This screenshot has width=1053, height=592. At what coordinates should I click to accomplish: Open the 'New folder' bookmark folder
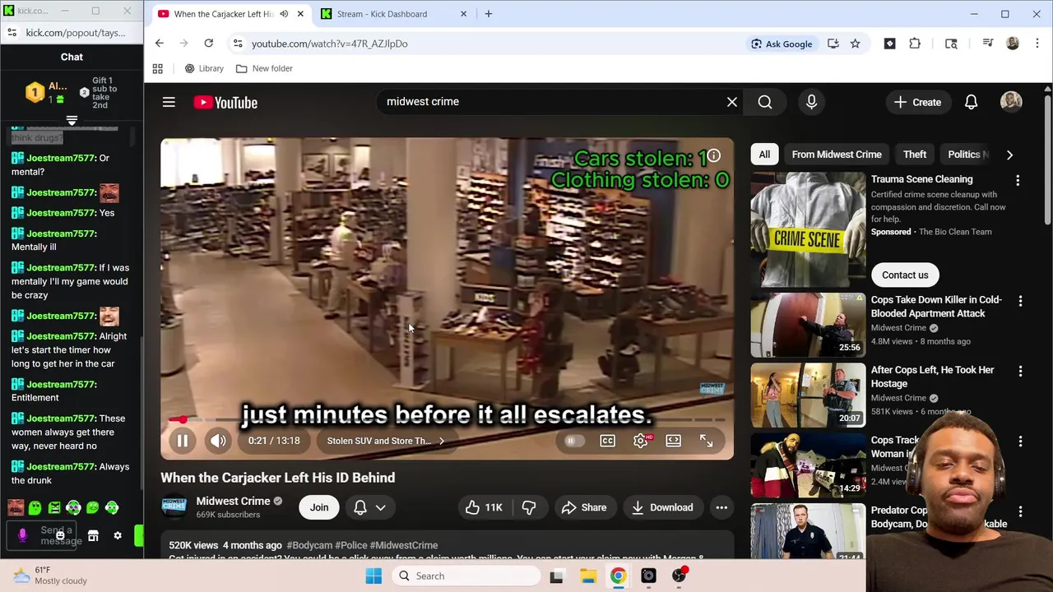coord(265,68)
